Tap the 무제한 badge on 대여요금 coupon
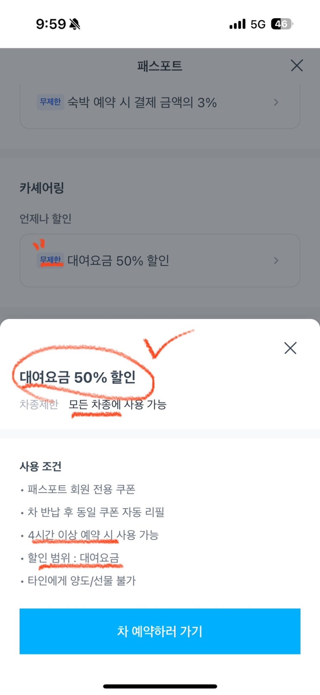 50,260
